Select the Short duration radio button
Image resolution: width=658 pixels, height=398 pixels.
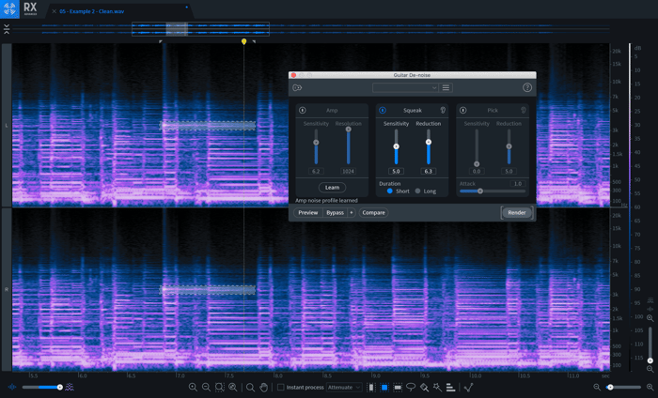(390, 191)
